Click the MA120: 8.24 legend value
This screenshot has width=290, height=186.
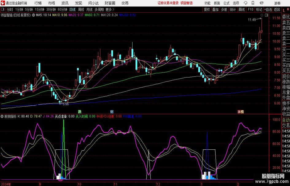[109, 15]
